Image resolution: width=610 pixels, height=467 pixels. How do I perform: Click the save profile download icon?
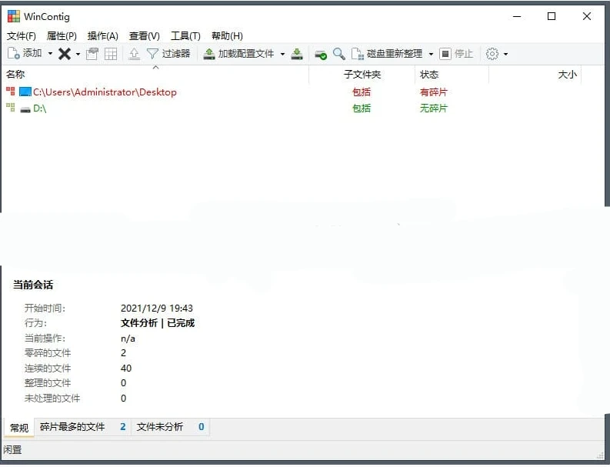tap(297, 54)
